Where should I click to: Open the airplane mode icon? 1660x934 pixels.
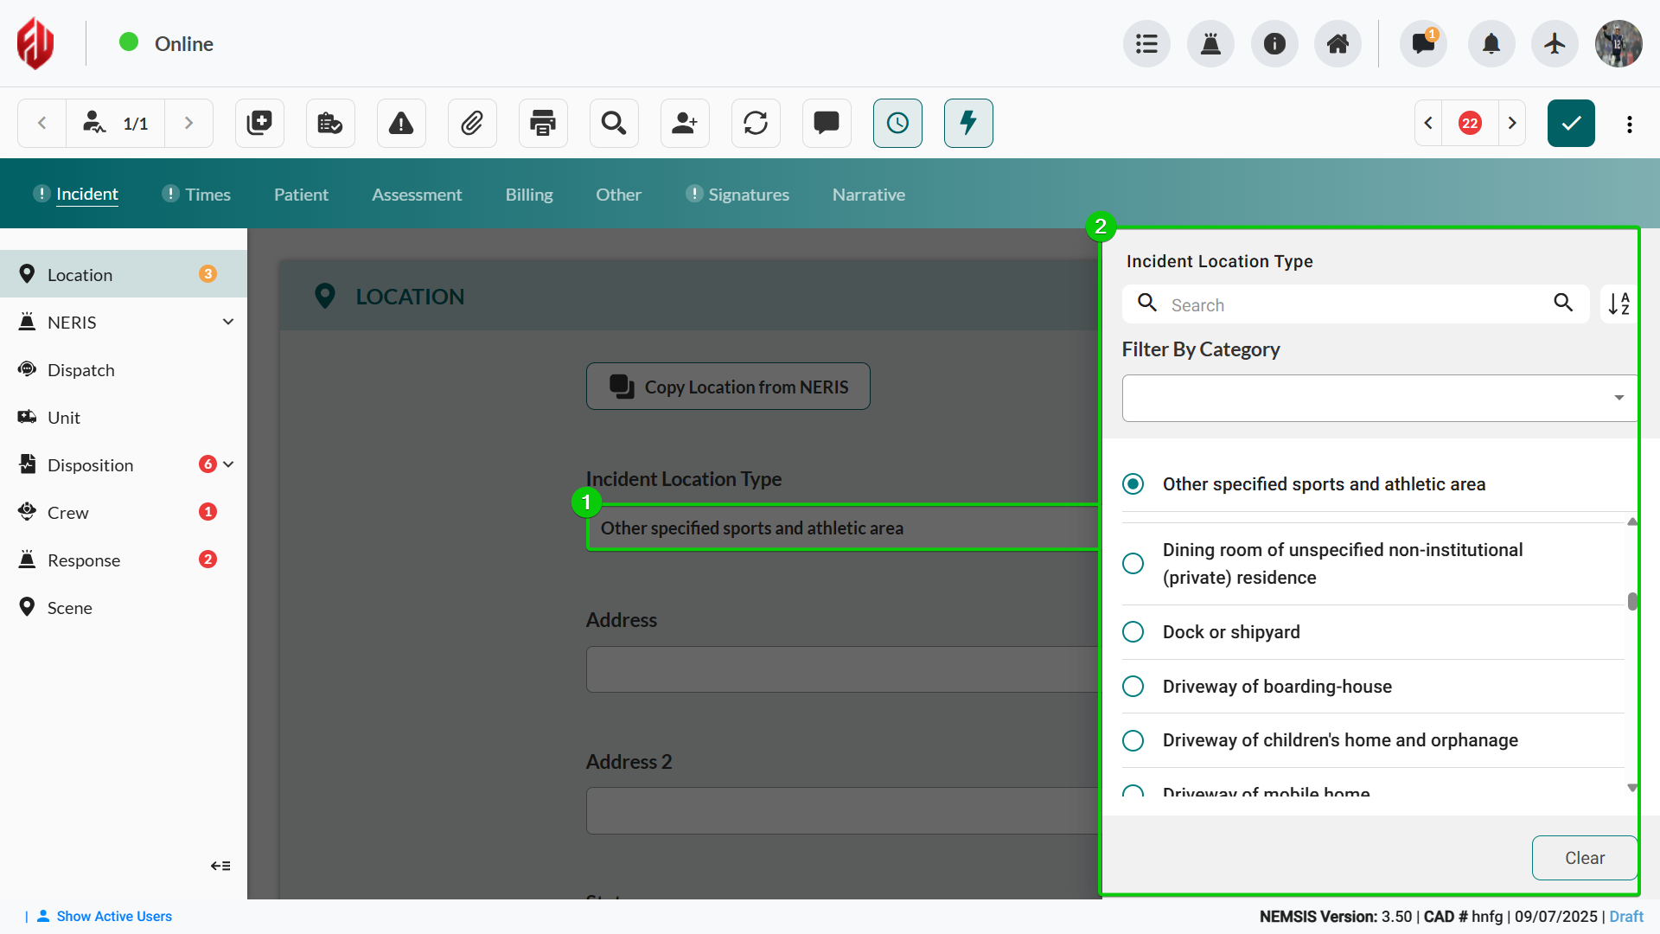pyautogui.click(x=1555, y=44)
